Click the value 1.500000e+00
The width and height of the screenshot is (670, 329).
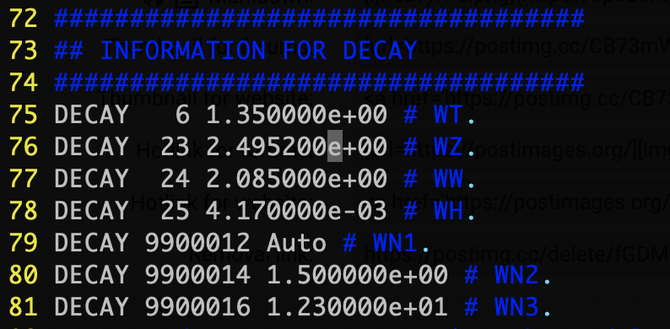coord(357,274)
